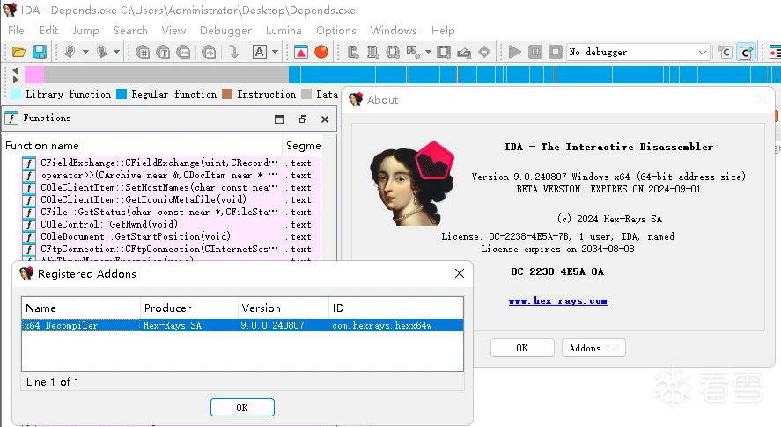Open the Lumina menu
This screenshot has height=427, width=781.
click(x=284, y=31)
